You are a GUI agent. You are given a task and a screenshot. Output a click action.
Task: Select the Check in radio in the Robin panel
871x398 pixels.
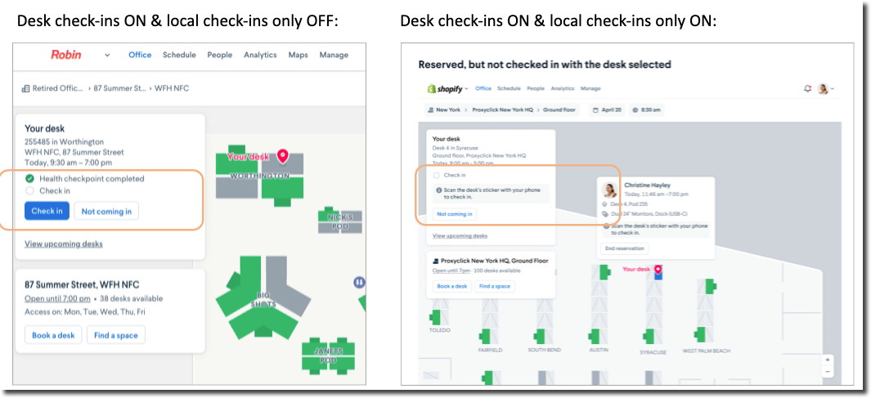click(x=29, y=191)
